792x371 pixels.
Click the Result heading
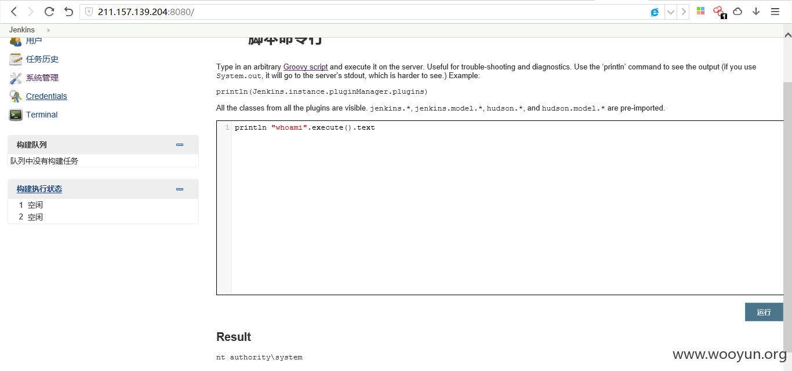(x=234, y=337)
